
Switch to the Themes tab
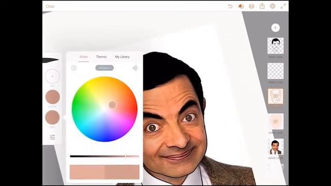pos(101,57)
